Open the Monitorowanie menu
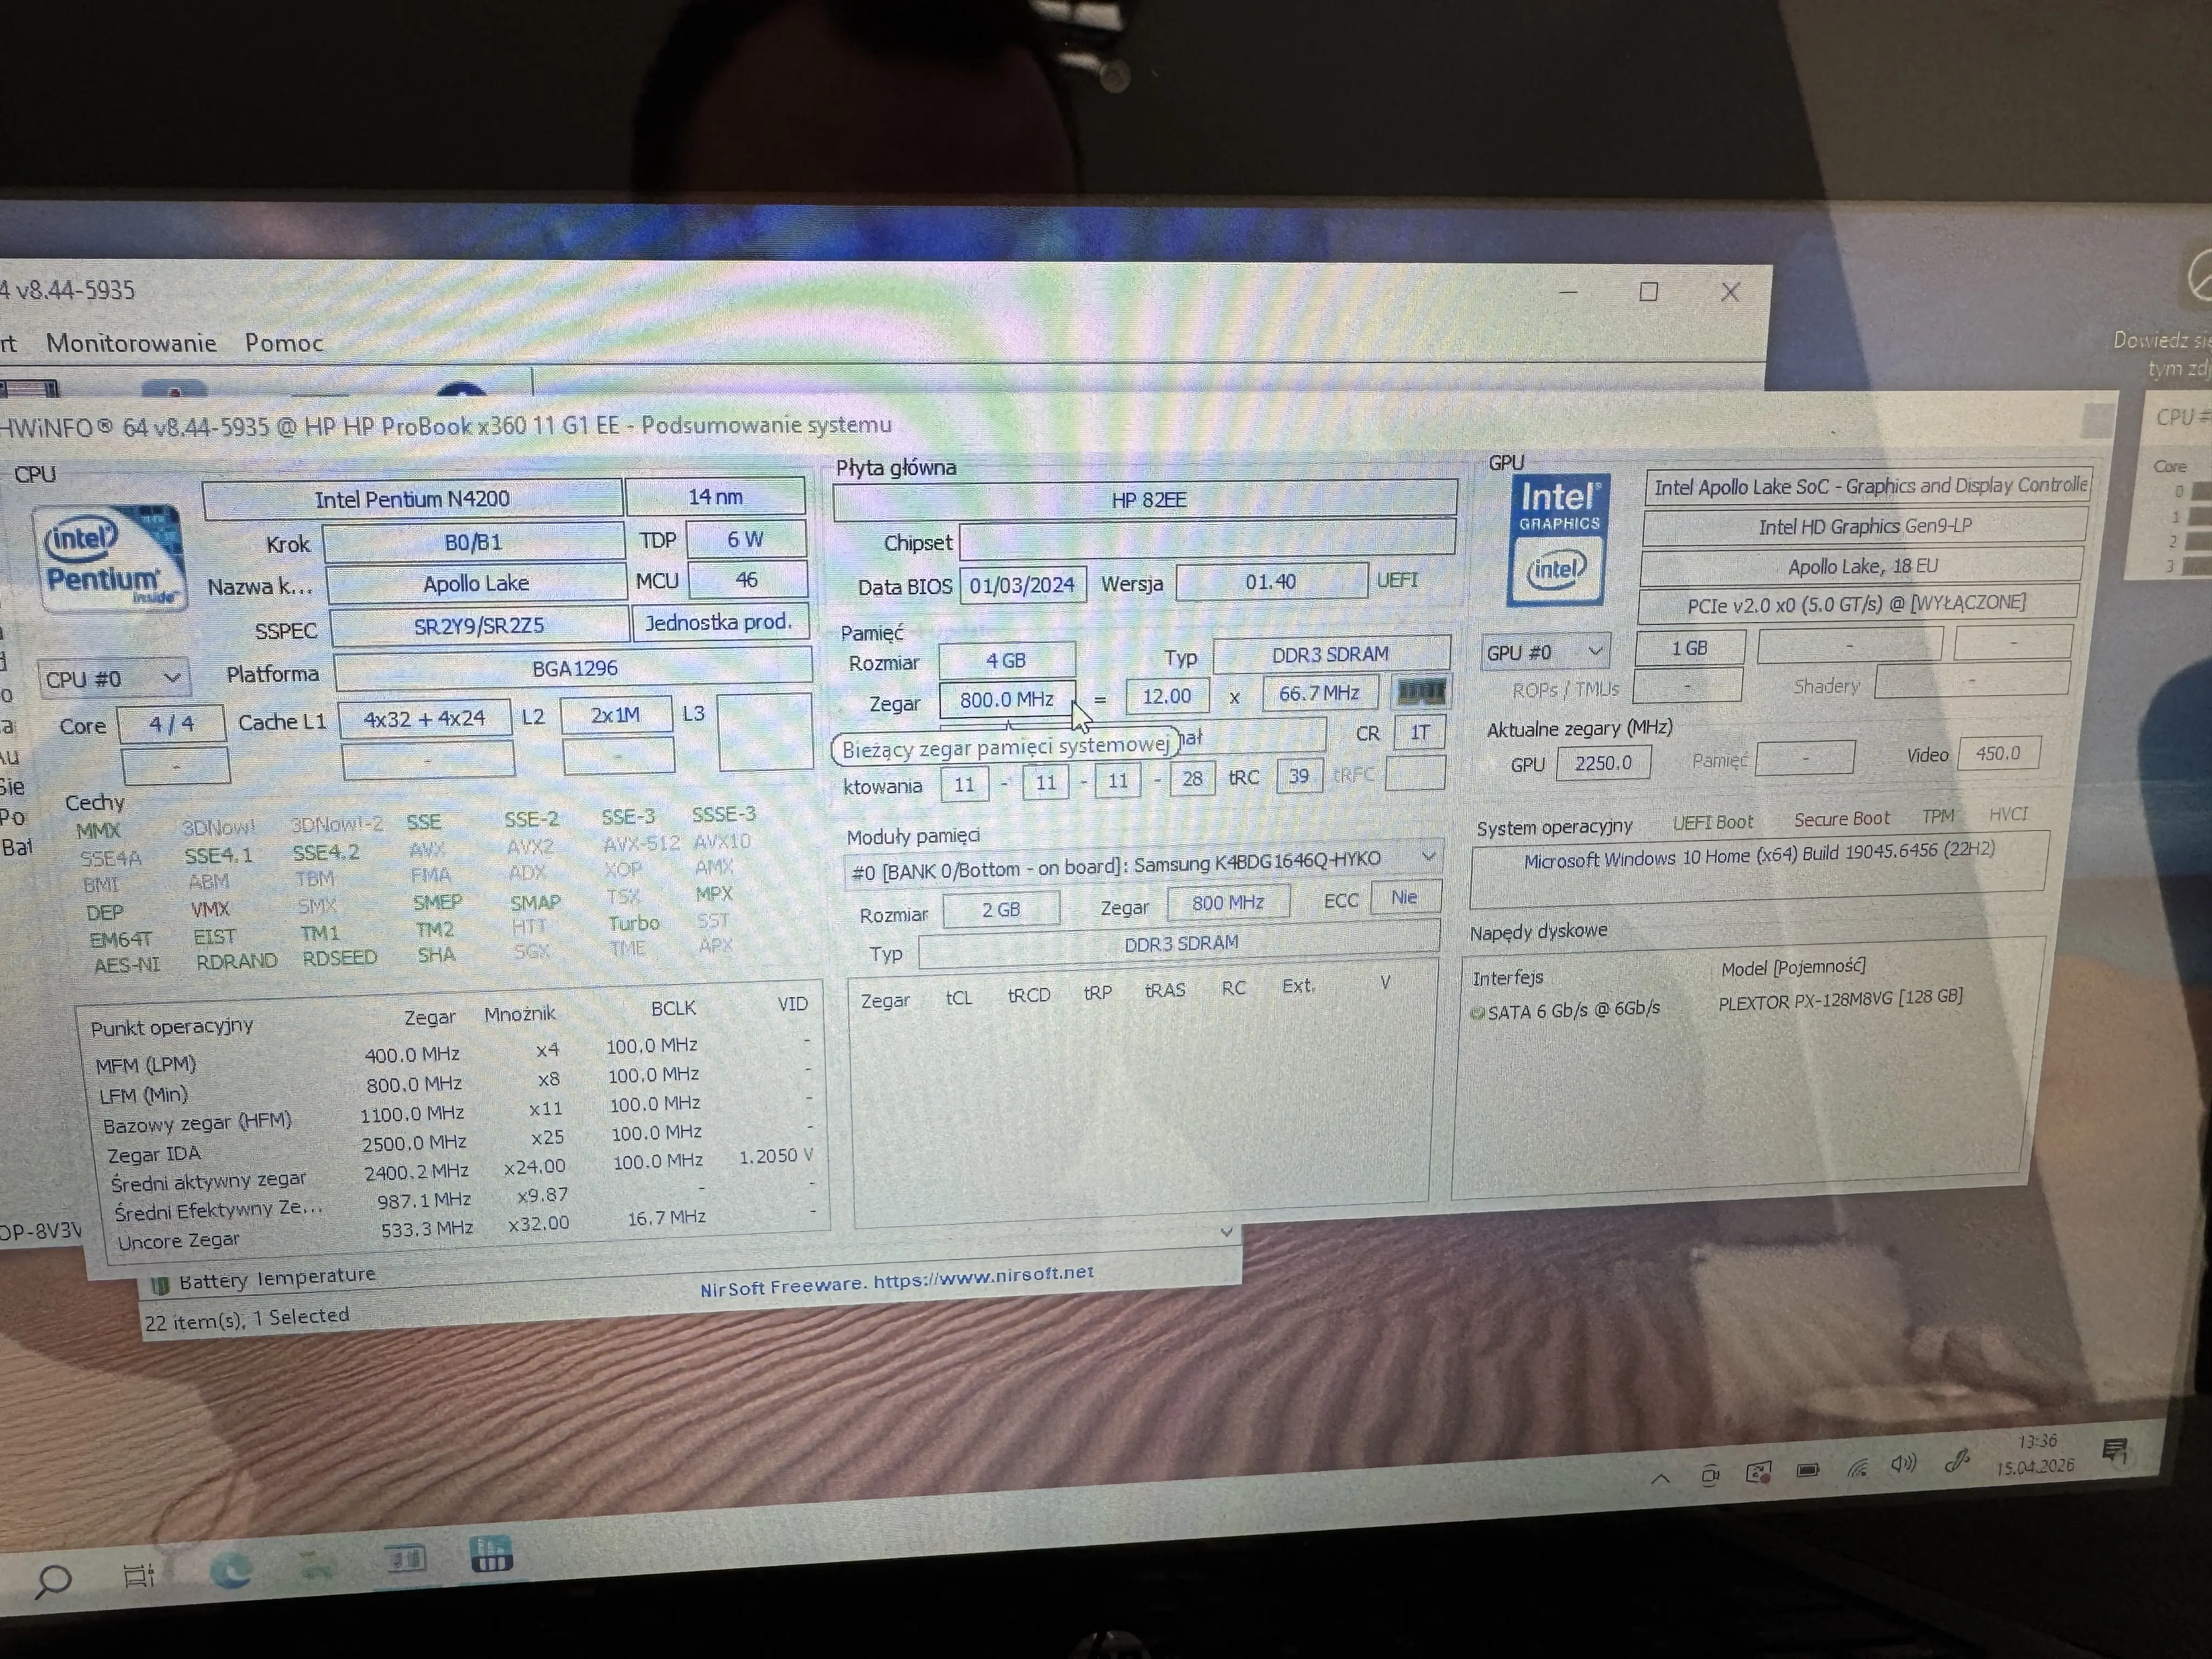This screenshot has height=1659, width=2212. pos(131,343)
